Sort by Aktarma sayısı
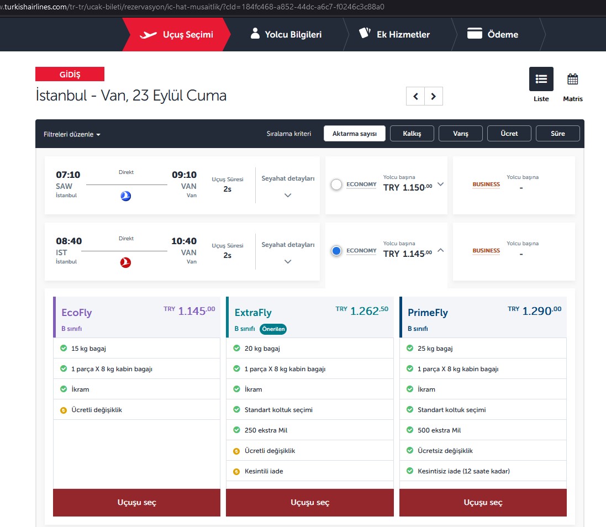The height and width of the screenshot is (527, 606). [x=355, y=134]
